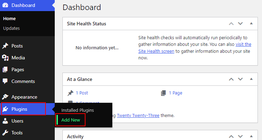262x140 pixels.
Task: Choose Installed Plugins from flyout
Action: click(78, 110)
